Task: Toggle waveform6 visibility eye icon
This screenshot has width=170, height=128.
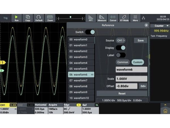Action: [x=92, y=75]
